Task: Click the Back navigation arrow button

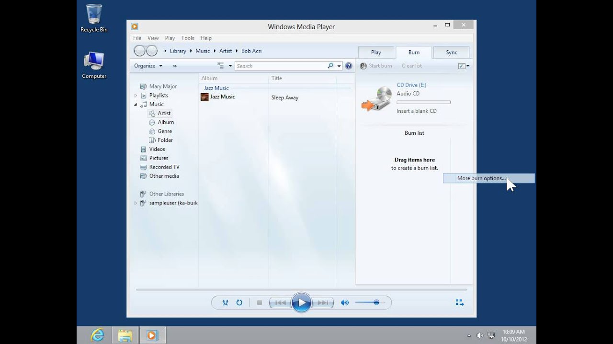Action: 139,51
